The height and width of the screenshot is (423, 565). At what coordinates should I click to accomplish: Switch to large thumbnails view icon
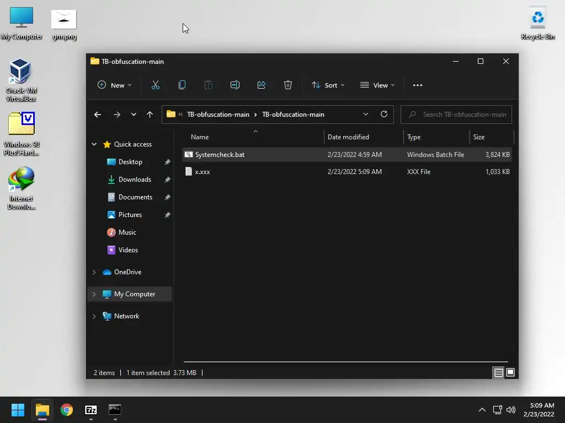(510, 373)
